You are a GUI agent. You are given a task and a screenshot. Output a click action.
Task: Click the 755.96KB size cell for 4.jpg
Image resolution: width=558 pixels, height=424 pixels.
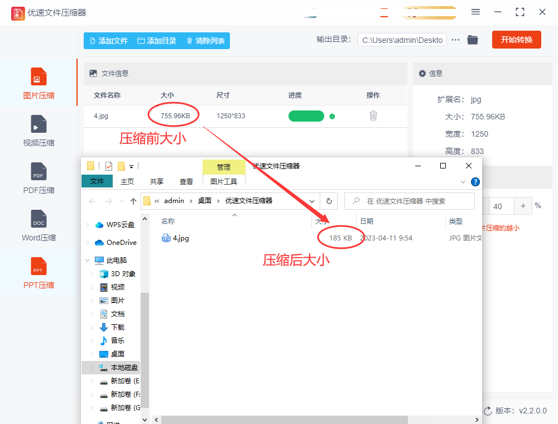coord(175,116)
